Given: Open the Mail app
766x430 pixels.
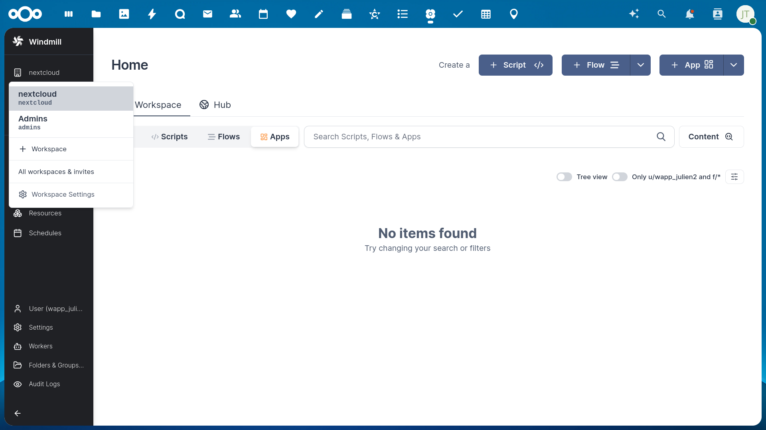Looking at the screenshot, I should click(207, 14).
